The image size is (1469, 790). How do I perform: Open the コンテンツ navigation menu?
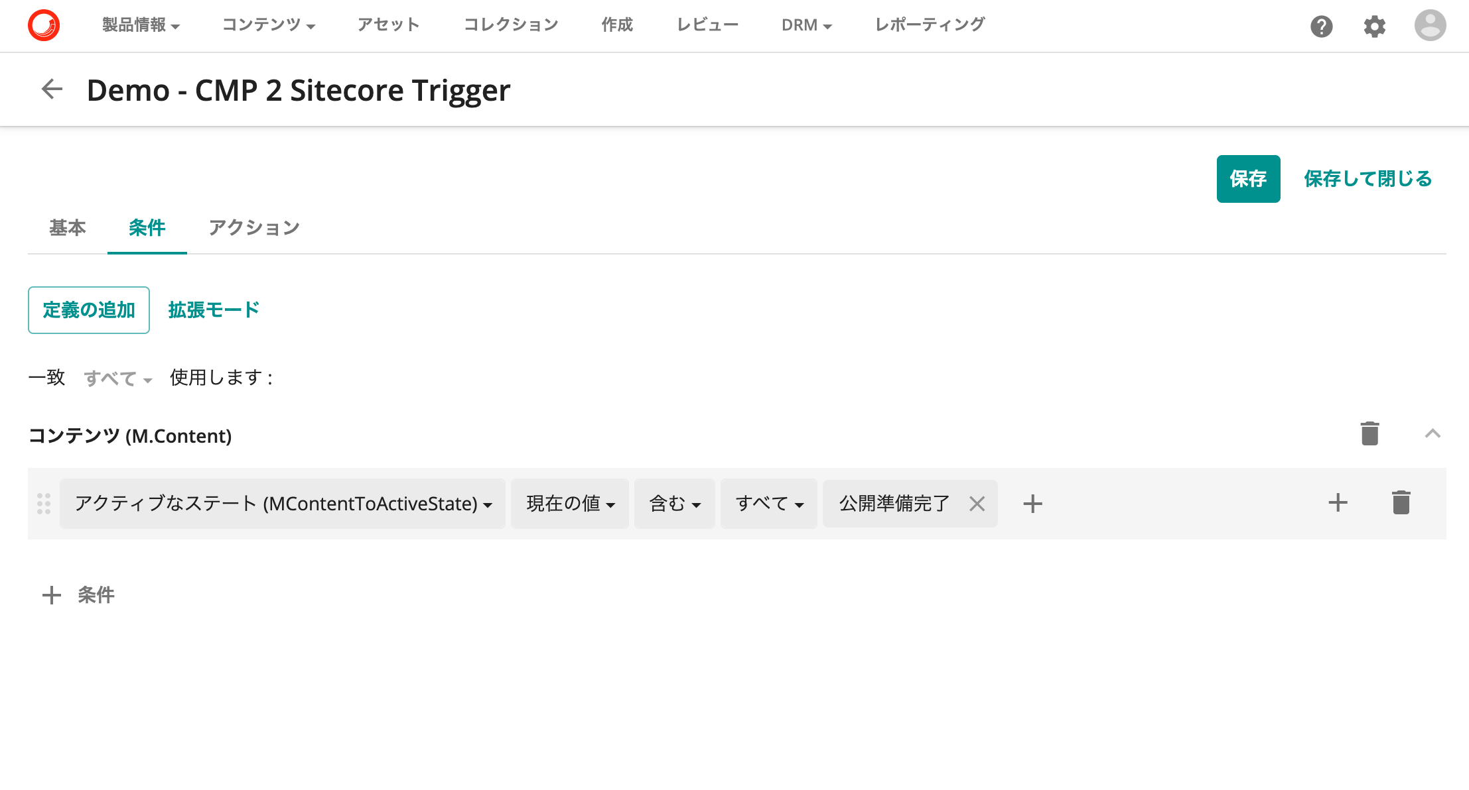(x=269, y=25)
